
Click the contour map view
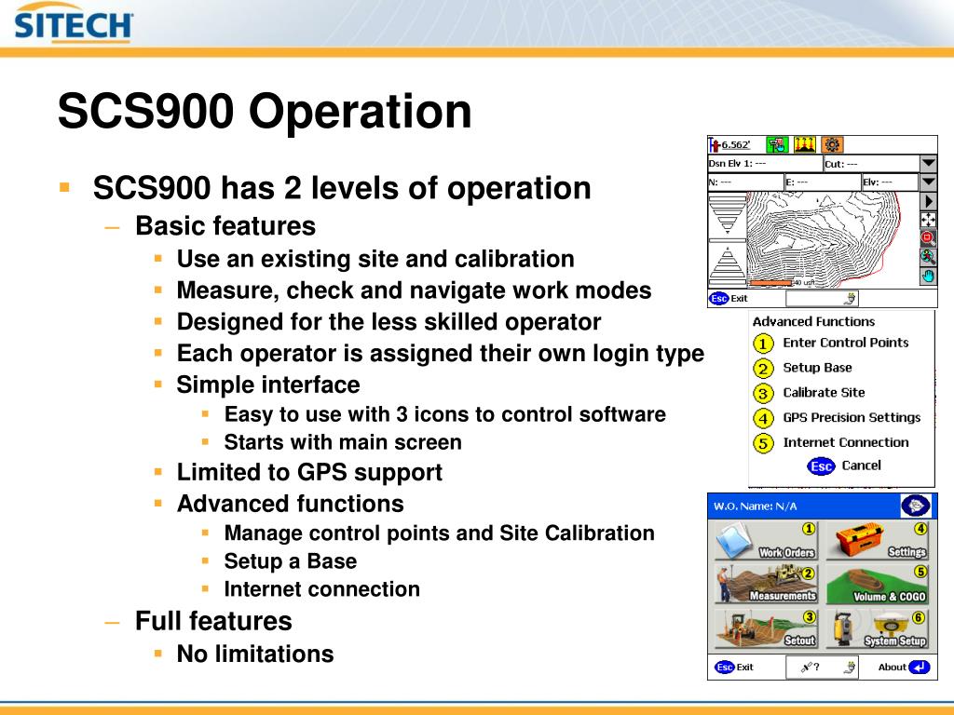tap(832, 239)
